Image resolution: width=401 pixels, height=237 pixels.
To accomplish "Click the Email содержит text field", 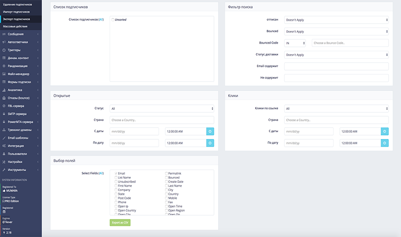I will [x=336, y=66].
